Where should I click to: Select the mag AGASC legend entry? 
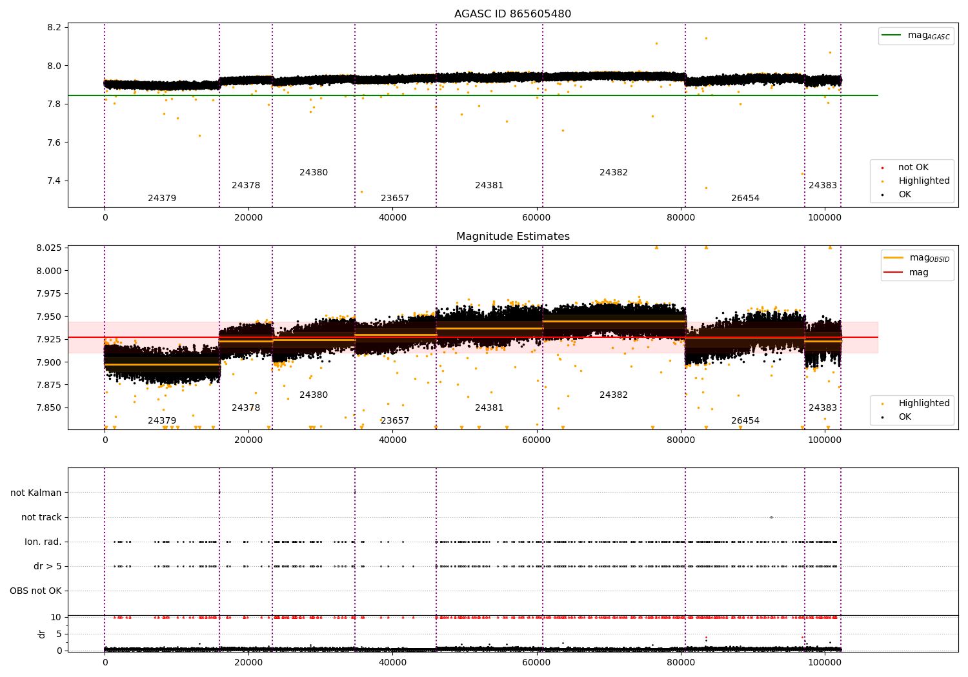(916, 35)
